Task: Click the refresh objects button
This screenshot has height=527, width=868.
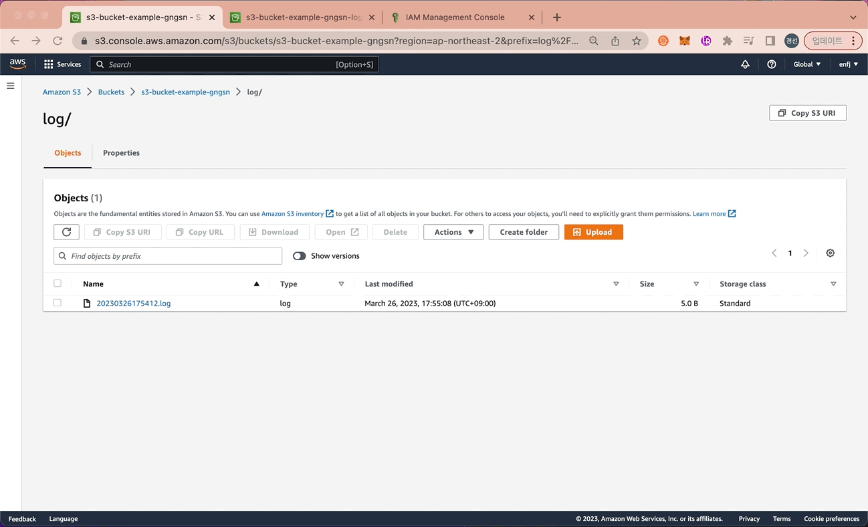Action: tap(66, 232)
